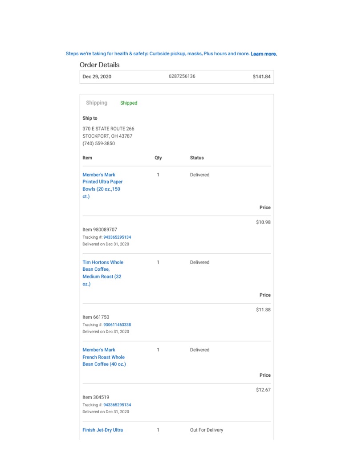Click the phone number (740) 559-3850
Image resolution: width=342 pixels, height=456 pixels.
click(x=99, y=143)
